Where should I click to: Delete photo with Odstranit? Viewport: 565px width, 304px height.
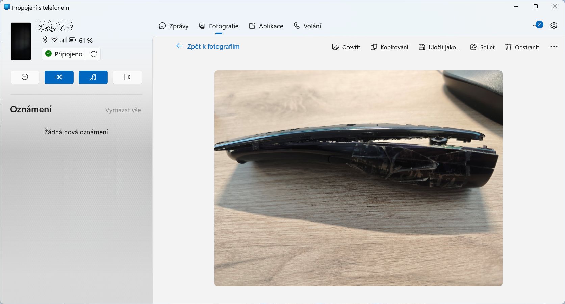(522, 47)
